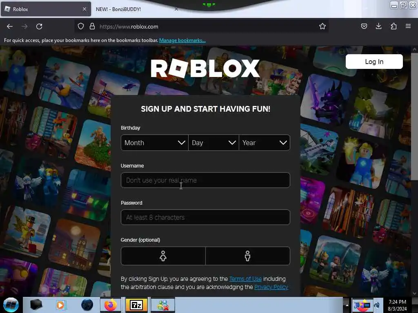Switch to Firefox in the taskbar
The width and height of the screenshot is (418, 313).
(110, 305)
